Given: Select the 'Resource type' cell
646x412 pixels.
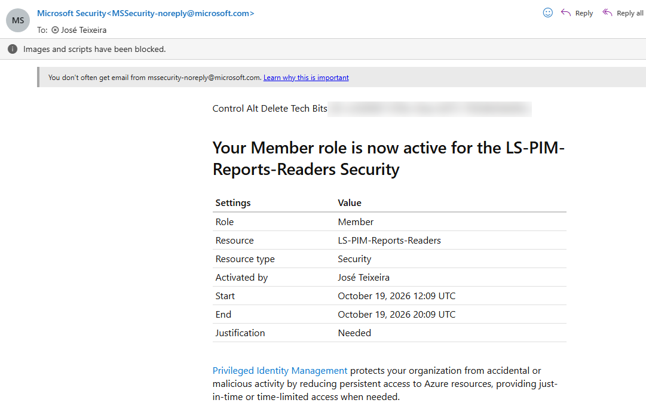Looking at the screenshot, I should click(x=245, y=259).
